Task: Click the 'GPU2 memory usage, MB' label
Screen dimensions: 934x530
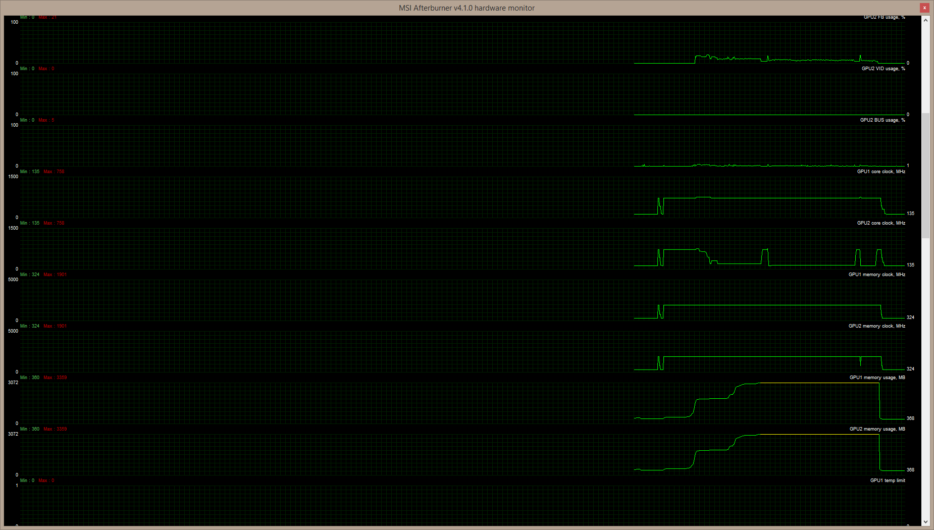Action: (x=877, y=429)
